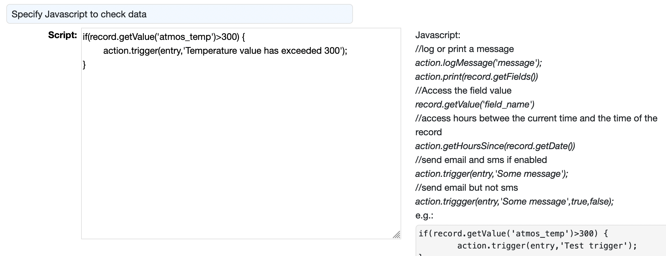Click the action.trigger(entry,'Some message') example

coord(491,174)
